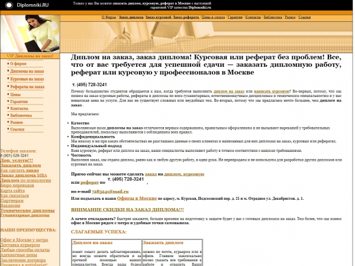This screenshot has width=355, height=266.
Task: Open 'Ссылки' in top navigation bar
Action: tap(304, 17)
